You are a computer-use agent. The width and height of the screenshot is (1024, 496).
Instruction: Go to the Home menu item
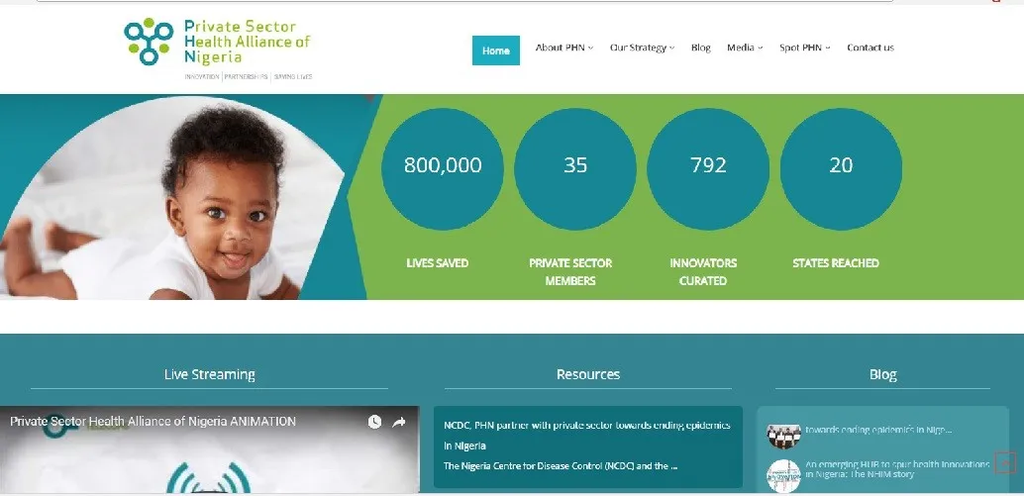point(496,50)
